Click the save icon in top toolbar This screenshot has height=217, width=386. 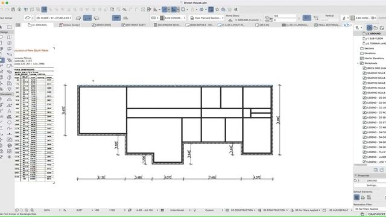[13, 10]
